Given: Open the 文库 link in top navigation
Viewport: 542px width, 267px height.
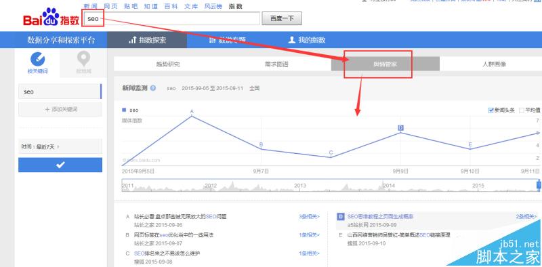Looking at the screenshot, I should 191,6.
